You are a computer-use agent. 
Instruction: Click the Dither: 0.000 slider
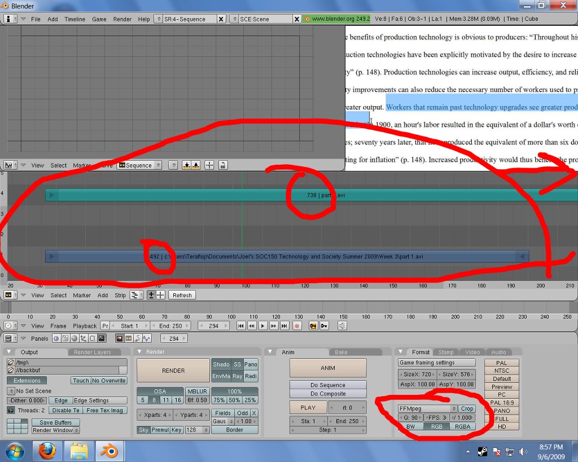tap(27, 401)
